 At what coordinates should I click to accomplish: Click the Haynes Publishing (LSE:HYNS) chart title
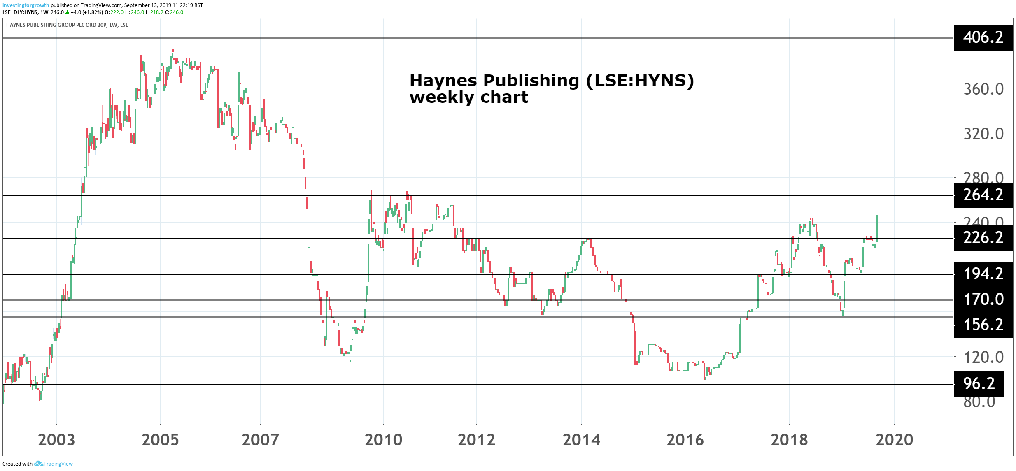[x=552, y=81]
